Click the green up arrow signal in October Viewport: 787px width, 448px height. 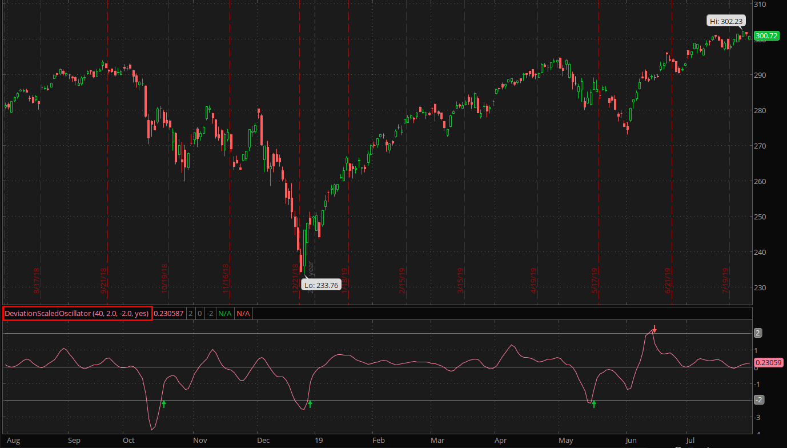[x=164, y=404]
